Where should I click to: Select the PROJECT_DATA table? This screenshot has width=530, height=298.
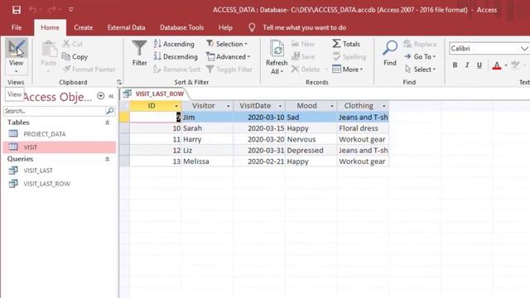point(44,134)
